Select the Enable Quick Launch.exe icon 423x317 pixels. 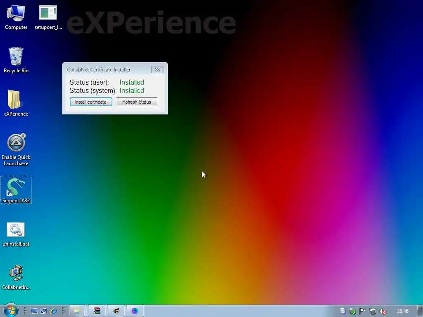pos(16,149)
